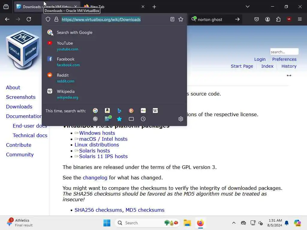Search this time with DuckDuckGo icon
This screenshot has height=230, width=307.
131,111
